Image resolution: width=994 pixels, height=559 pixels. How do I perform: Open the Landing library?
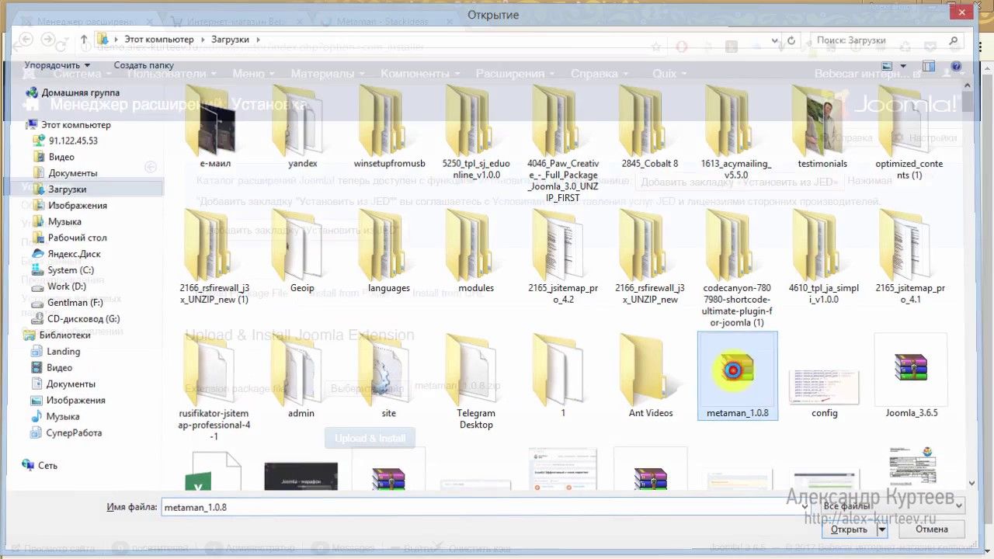click(55, 352)
